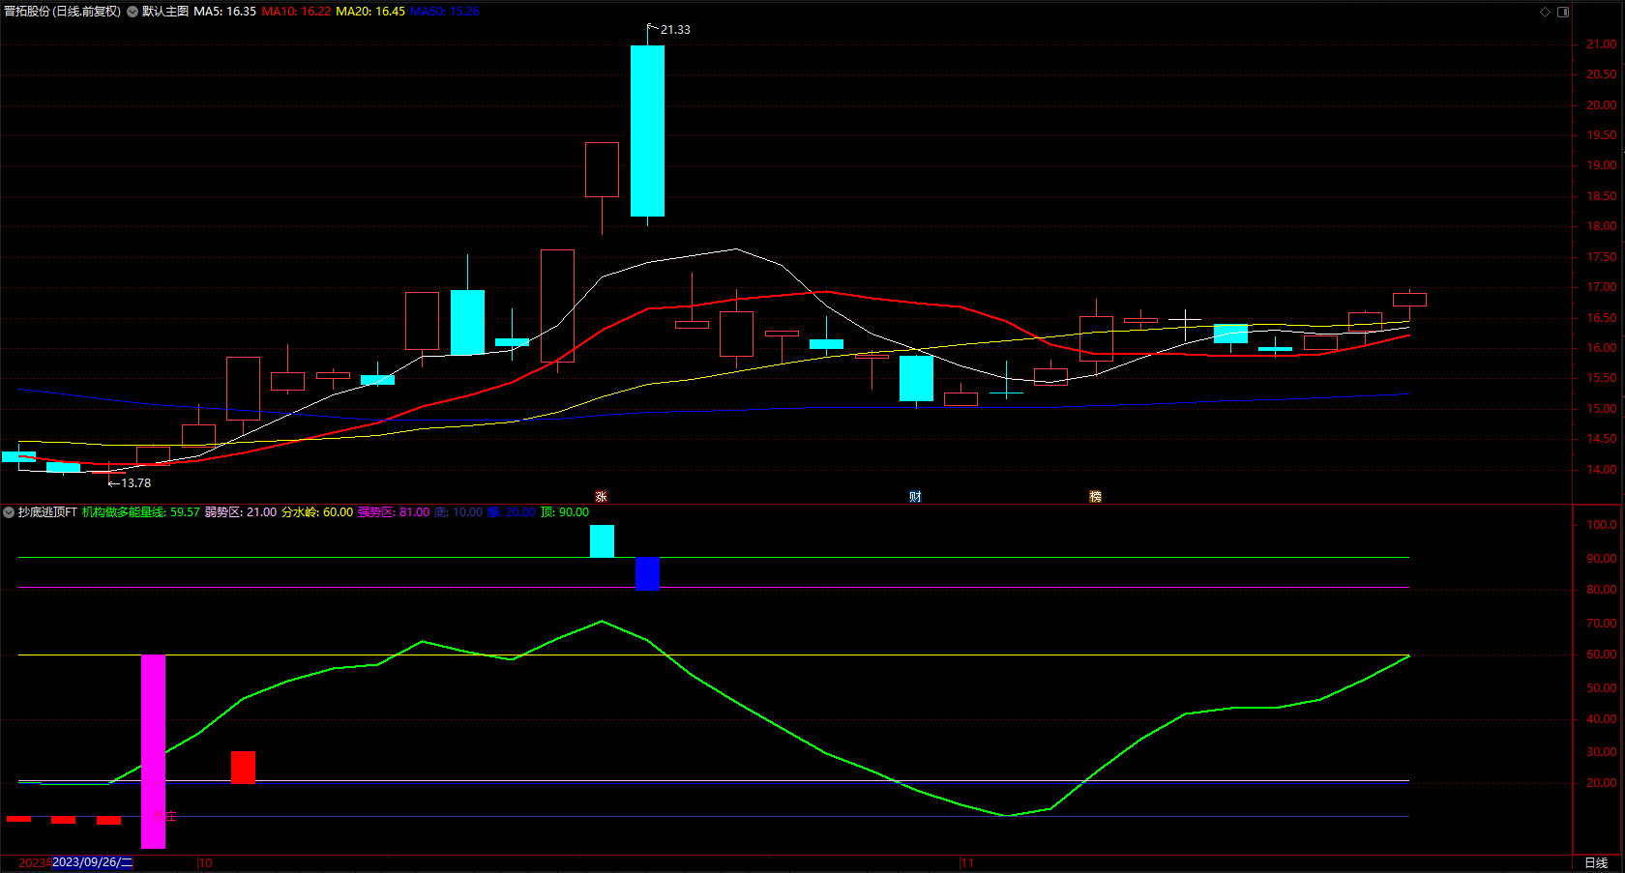Open the main chart indicator dropdown arrow
Image resolution: width=1625 pixels, height=873 pixels.
pyautogui.click(x=133, y=12)
